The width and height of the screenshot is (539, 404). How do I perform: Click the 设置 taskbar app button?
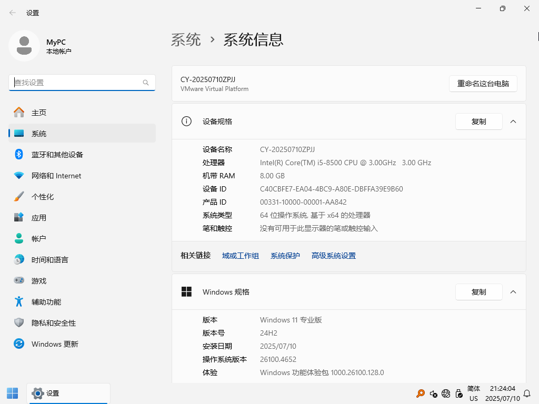(x=68, y=393)
